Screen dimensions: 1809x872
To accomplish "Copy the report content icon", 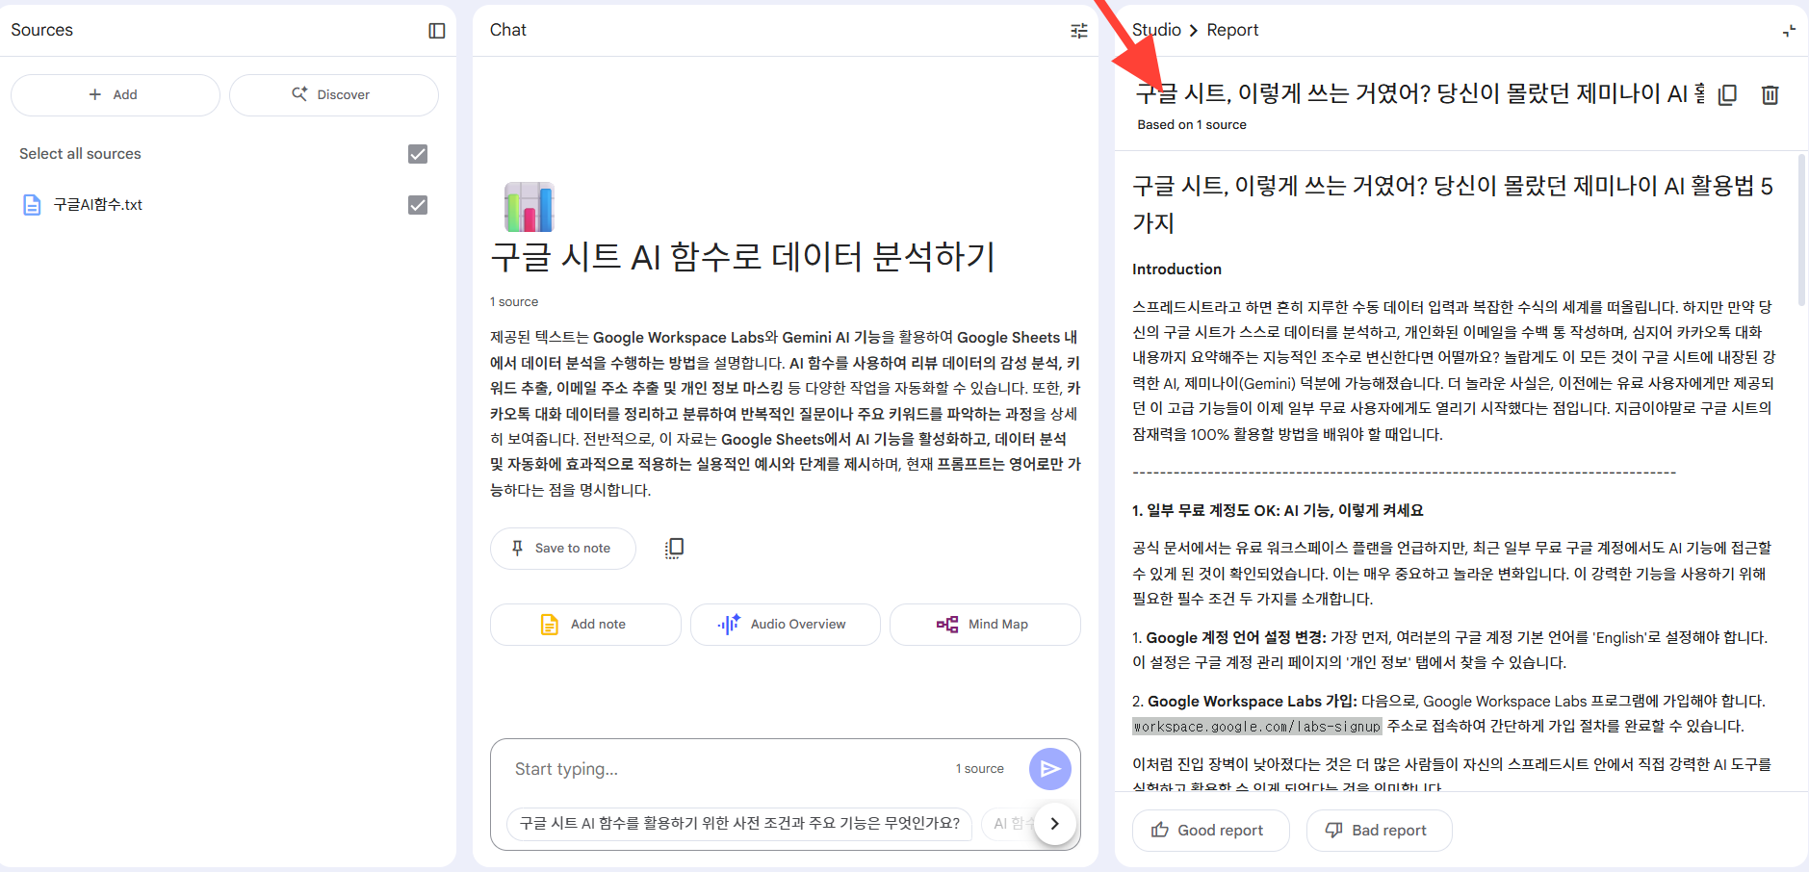I will point(1728,94).
